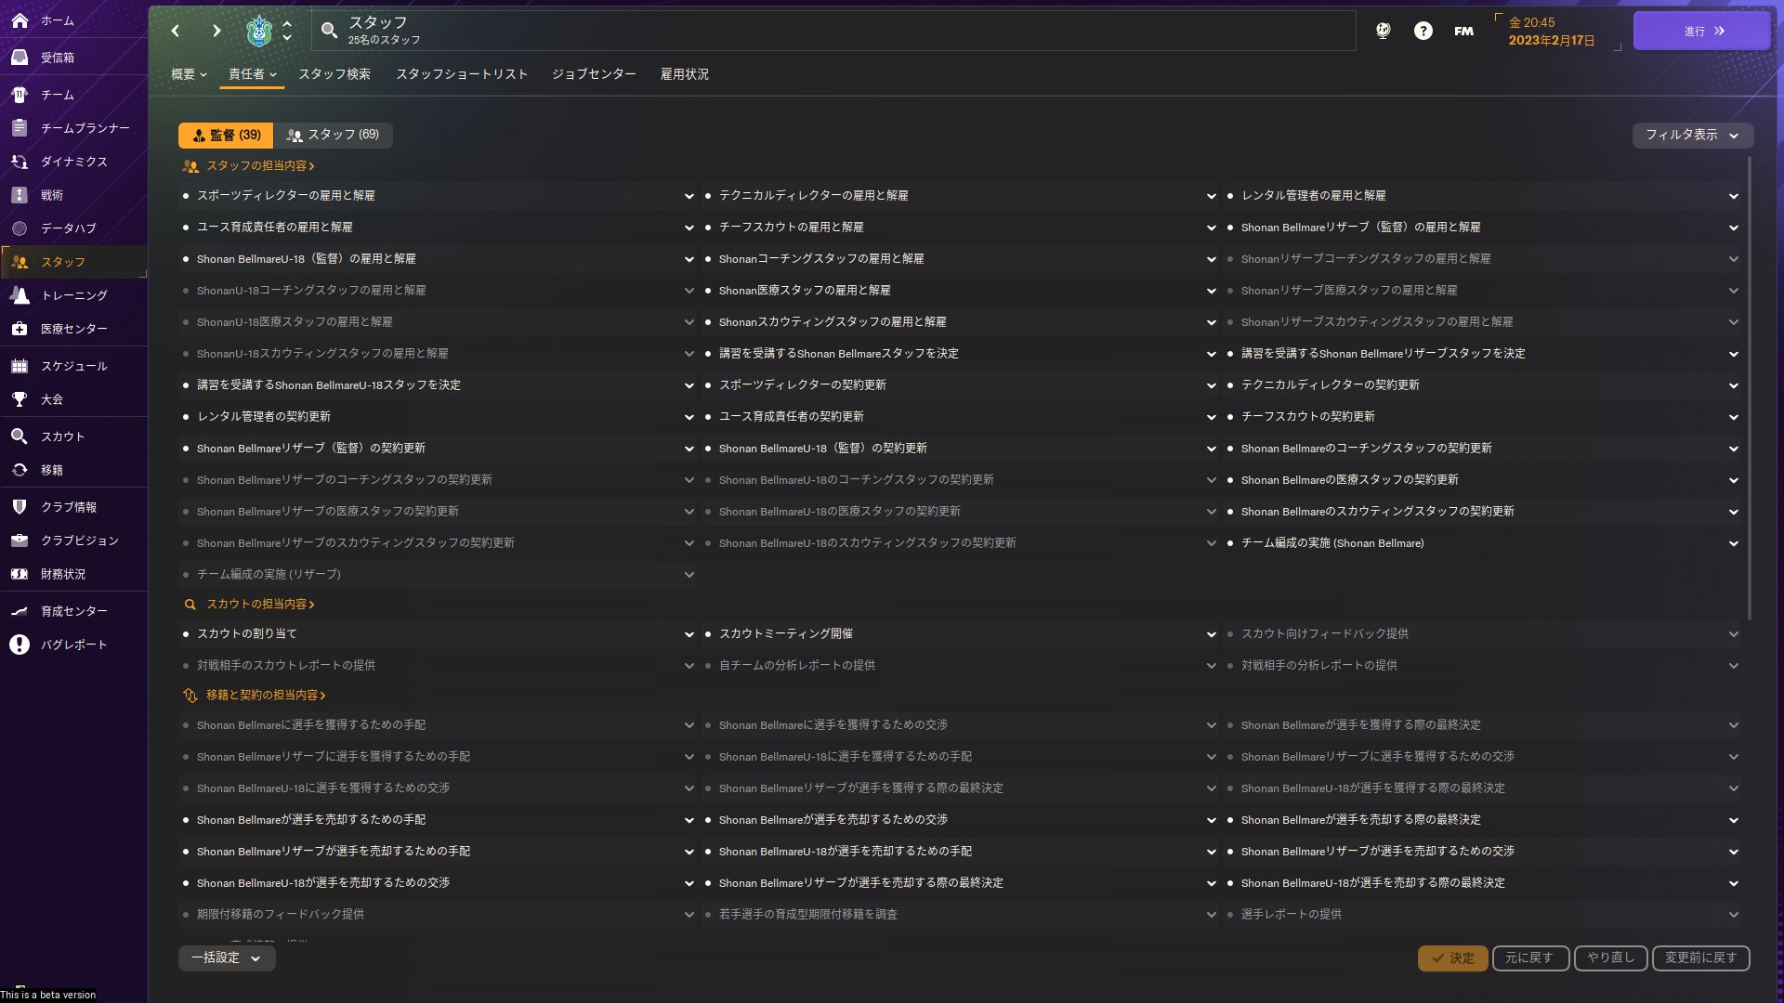The image size is (1784, 1003).
Task: Open the Tactics (戦術) board icon
Action: tap(20, 195)
